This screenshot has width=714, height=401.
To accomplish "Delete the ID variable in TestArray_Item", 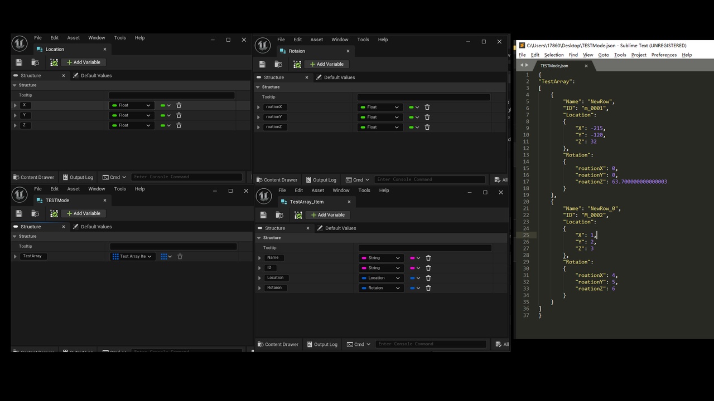I will point(428,268).
